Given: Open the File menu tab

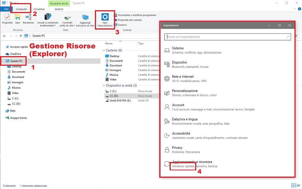Looking at the screenshot, I should [x=7, y=9].
